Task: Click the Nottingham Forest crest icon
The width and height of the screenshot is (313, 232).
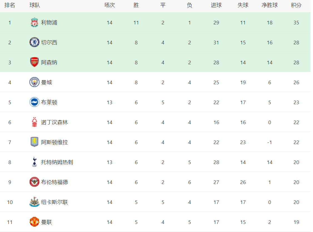Action: 34,122
